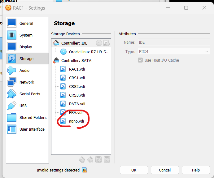Click the add attachment icon below device list

98,159
